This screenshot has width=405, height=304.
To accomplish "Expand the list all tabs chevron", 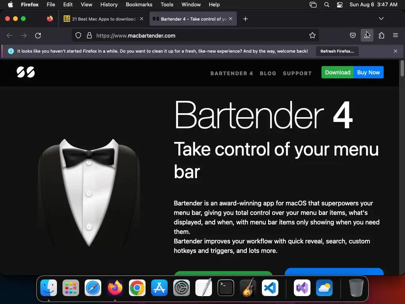I will 381,19.
